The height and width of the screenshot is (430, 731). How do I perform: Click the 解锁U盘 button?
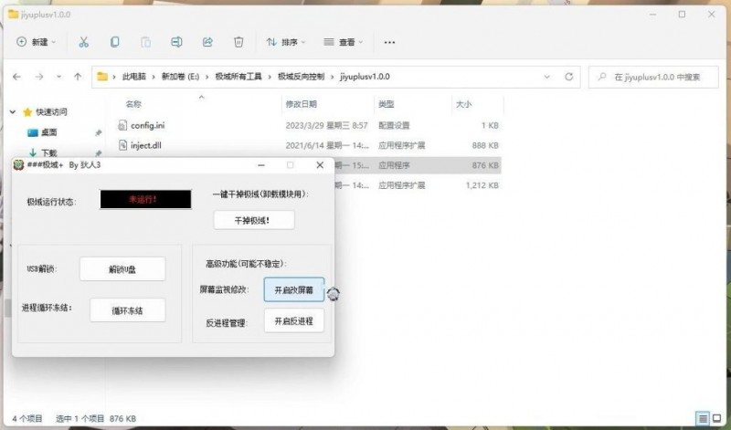point(122,268)
